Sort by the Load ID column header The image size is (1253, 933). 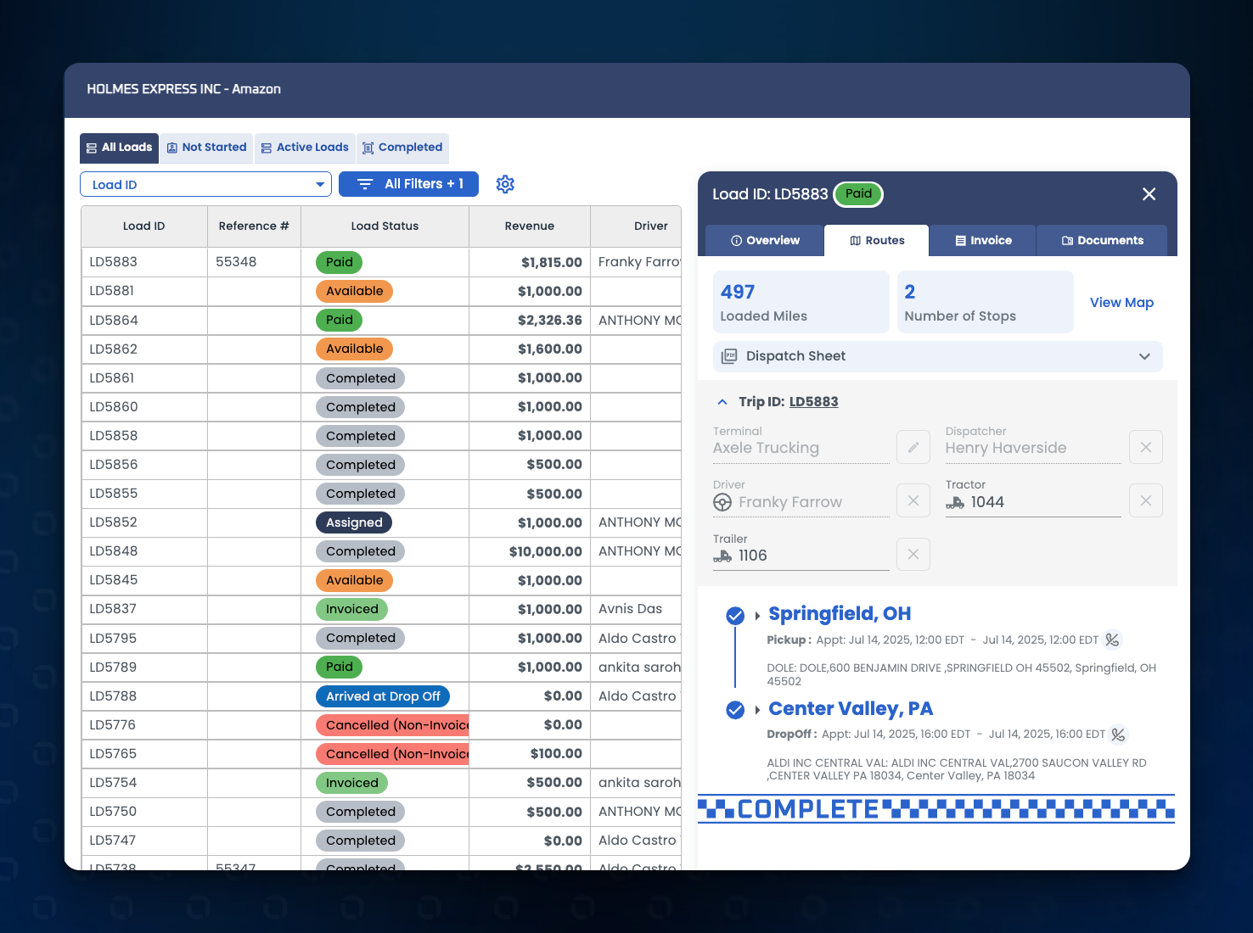tap(144, 226)
